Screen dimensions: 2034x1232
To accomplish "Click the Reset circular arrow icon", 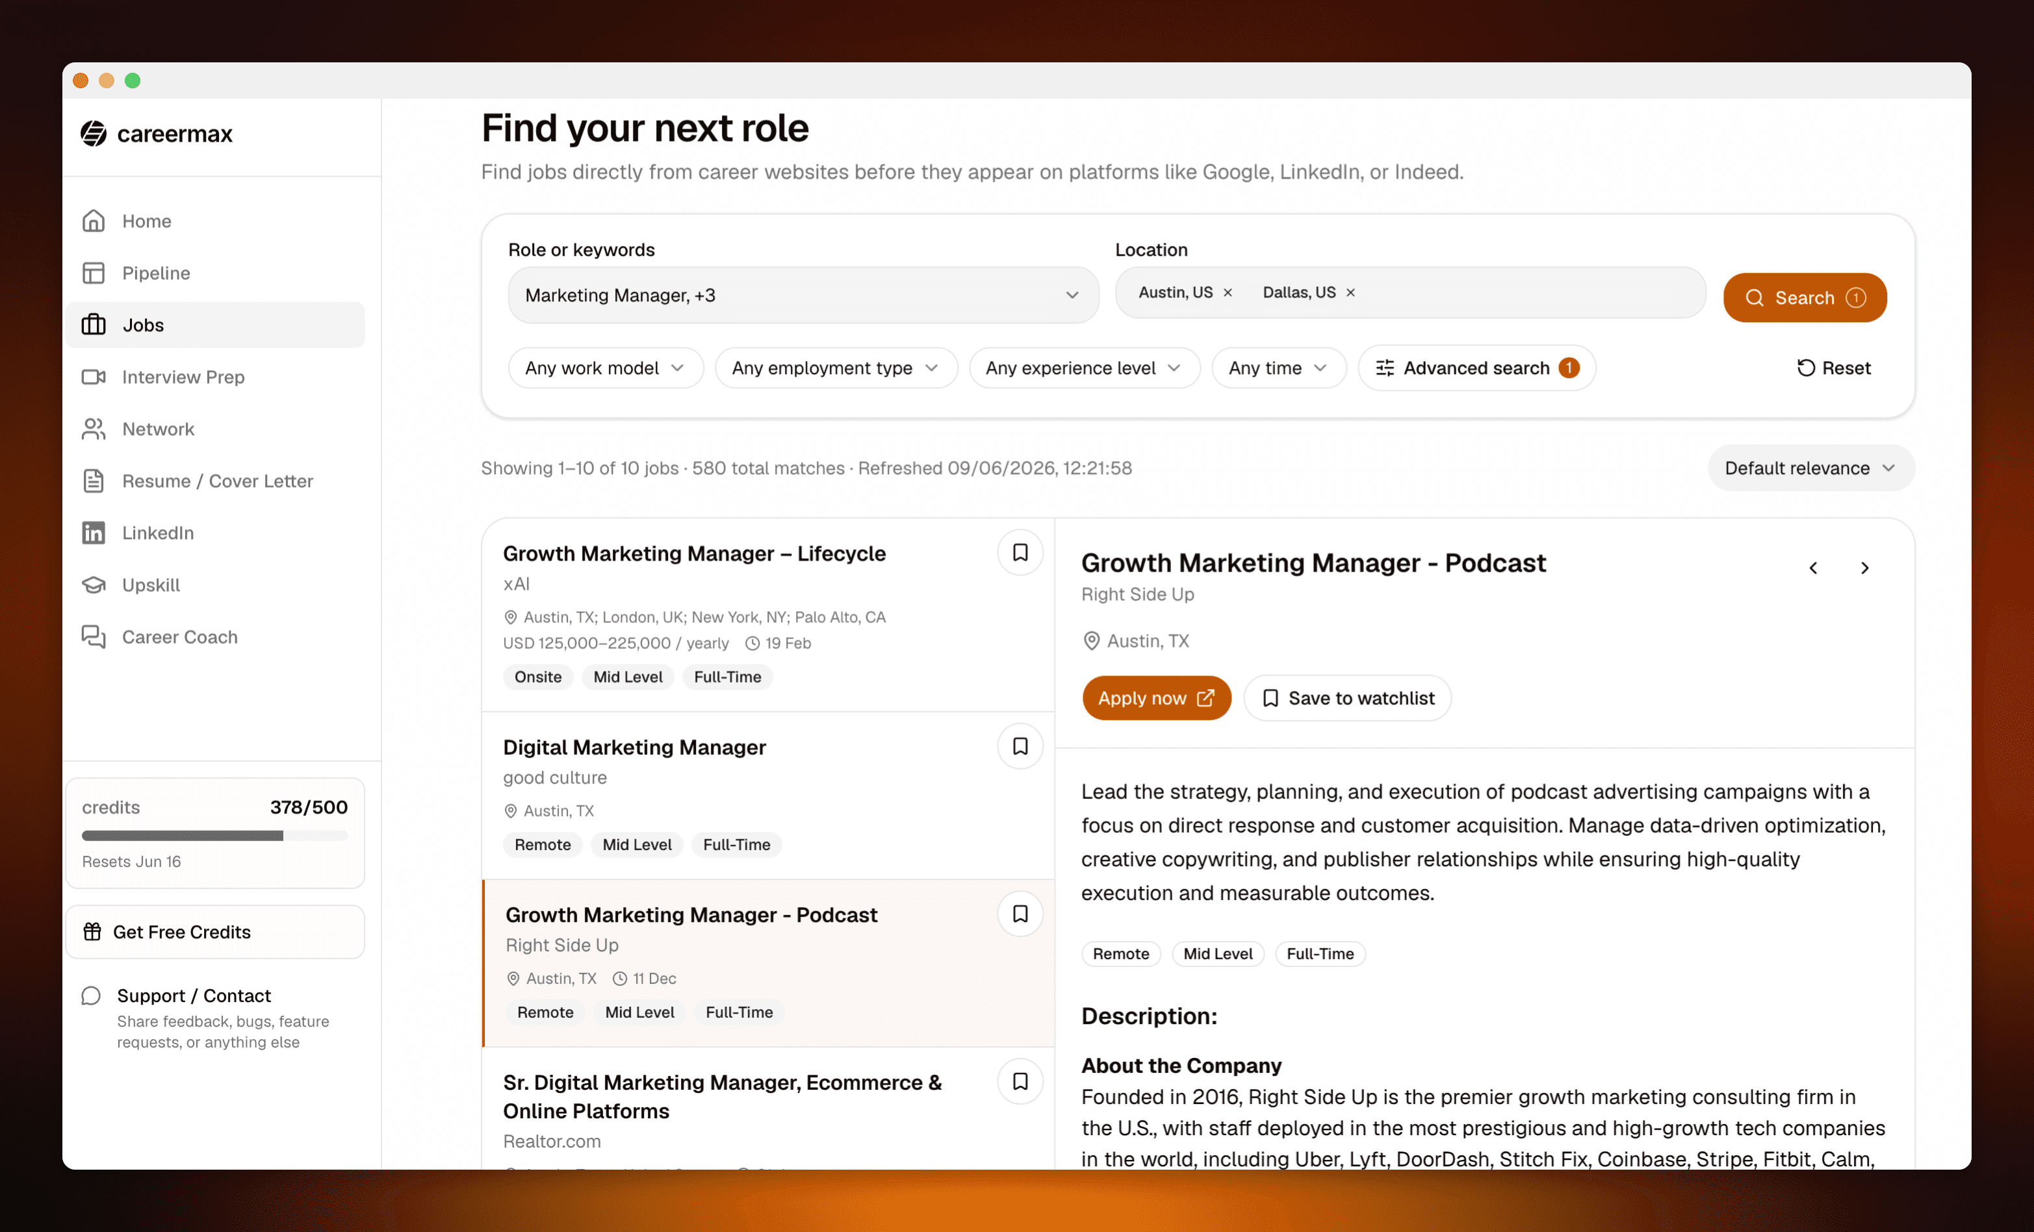I will coord(1806,368).
